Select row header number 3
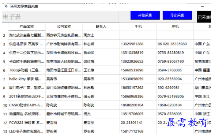The image size is (211, 134). [4, 44]
